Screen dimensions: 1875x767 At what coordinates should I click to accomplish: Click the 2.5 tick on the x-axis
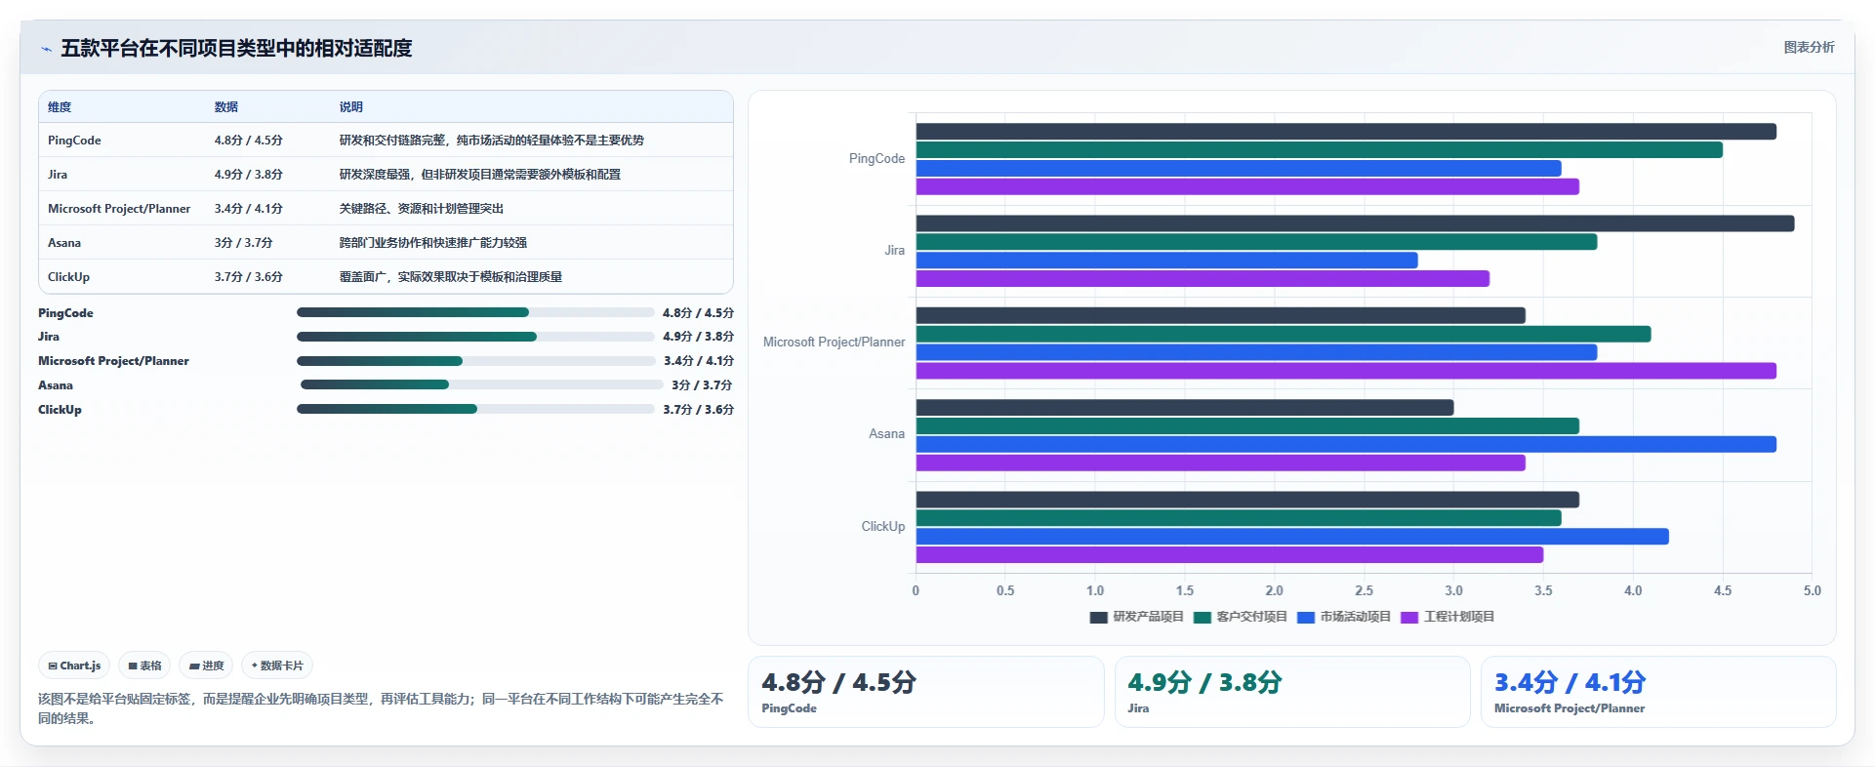pyautogui.click(x=1364, y=591)
